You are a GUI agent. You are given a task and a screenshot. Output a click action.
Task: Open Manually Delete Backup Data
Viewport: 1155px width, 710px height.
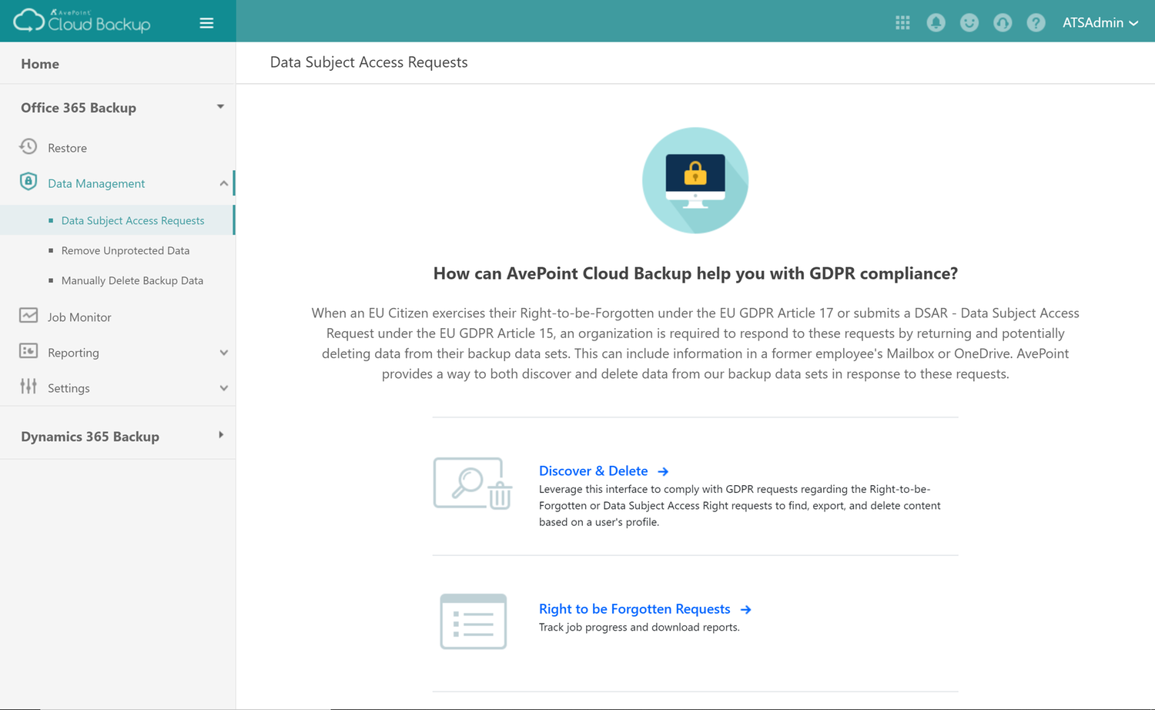pos(132,280)
